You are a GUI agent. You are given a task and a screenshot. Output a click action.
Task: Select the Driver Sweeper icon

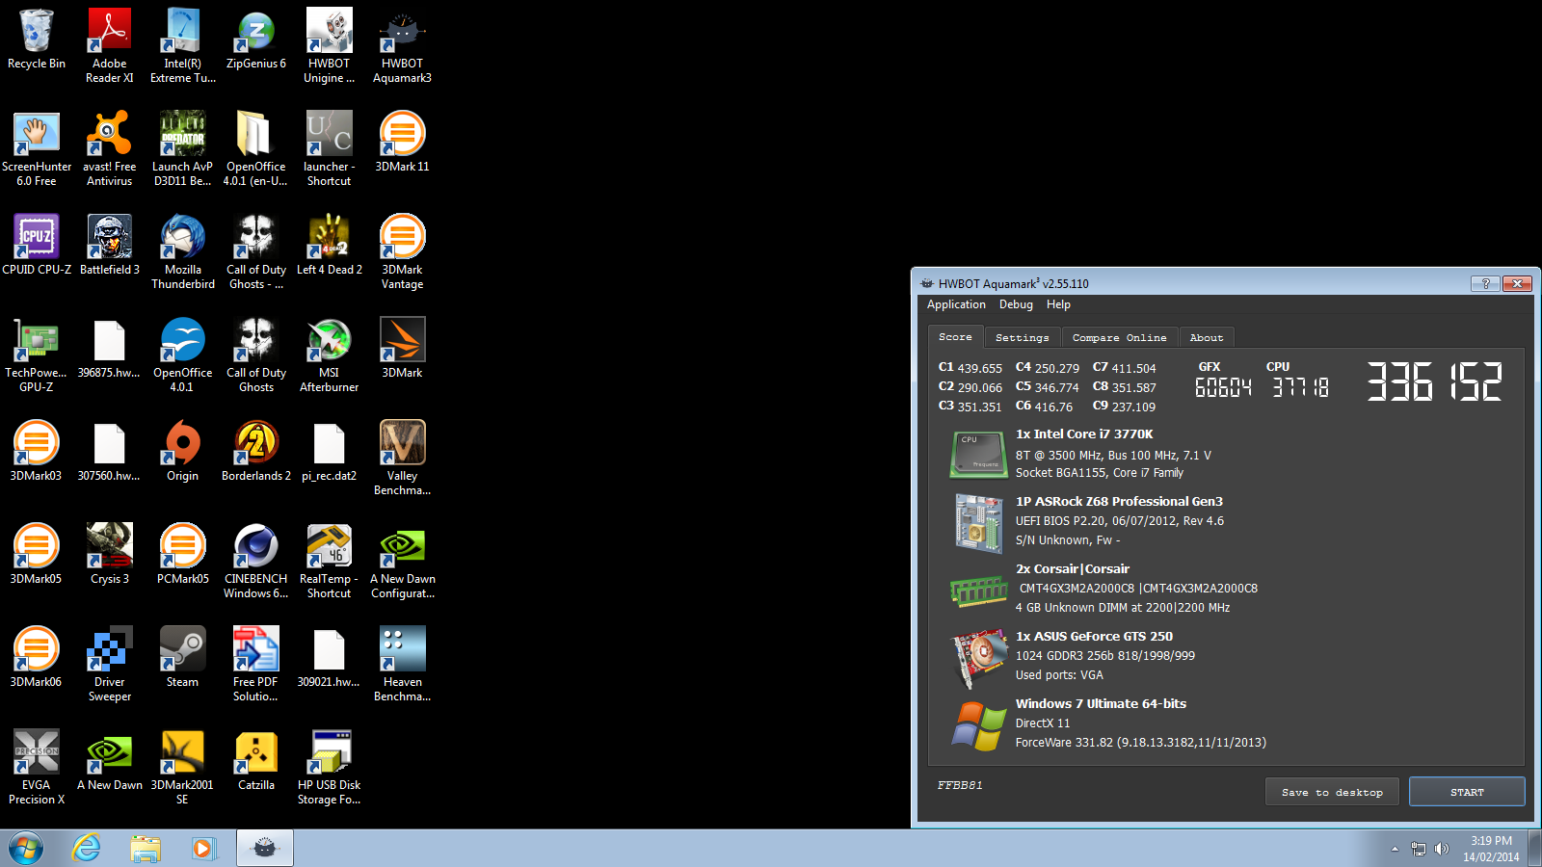click(109, 665)
